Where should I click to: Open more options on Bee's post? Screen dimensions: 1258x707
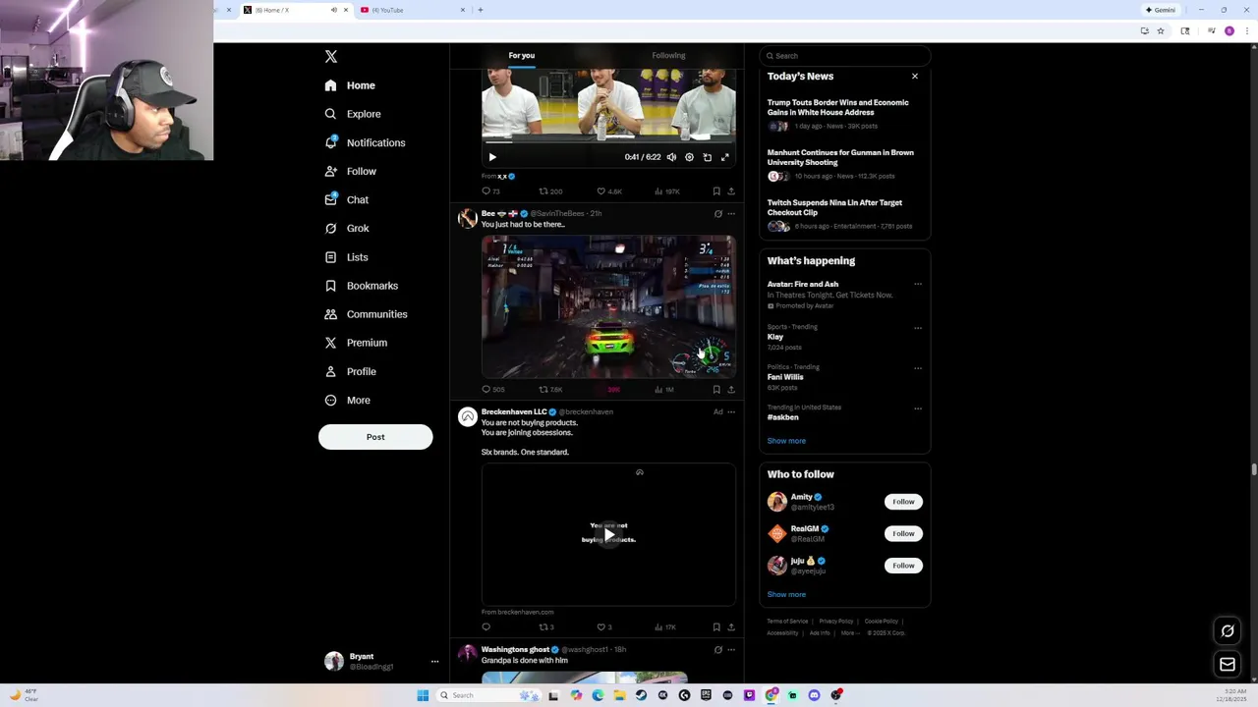point(731,214)
